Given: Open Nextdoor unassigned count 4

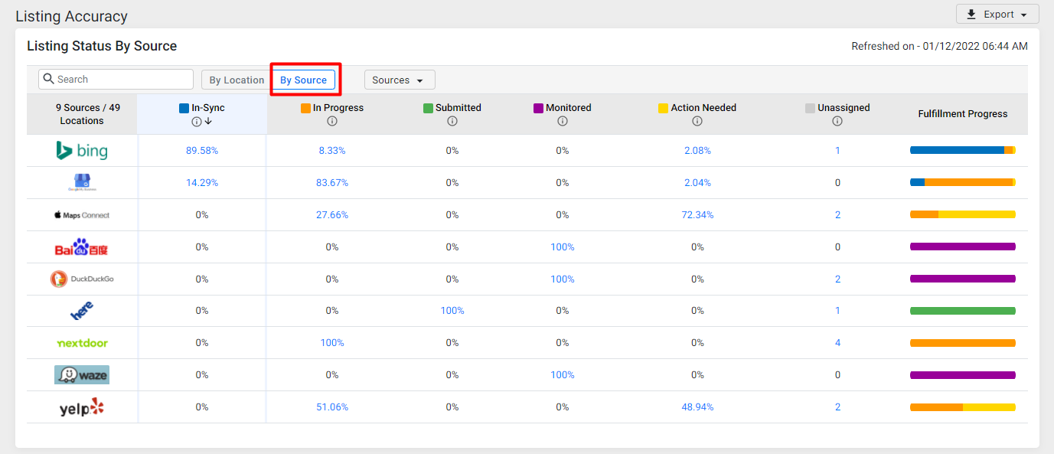Looking at the screenshot, I should click(837, 343).
